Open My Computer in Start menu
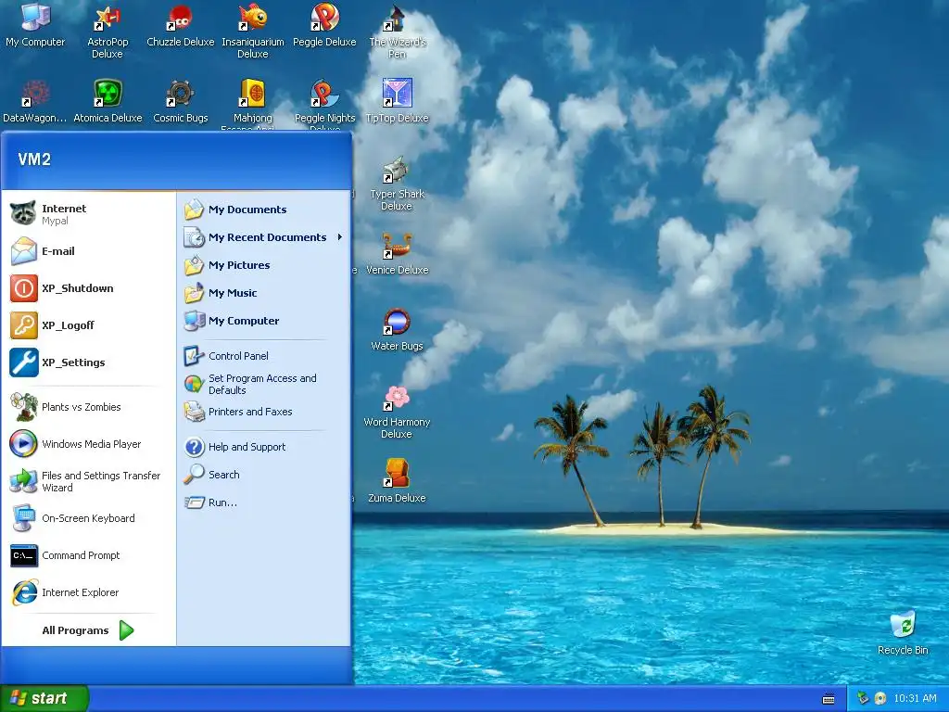 pos(264,321)
